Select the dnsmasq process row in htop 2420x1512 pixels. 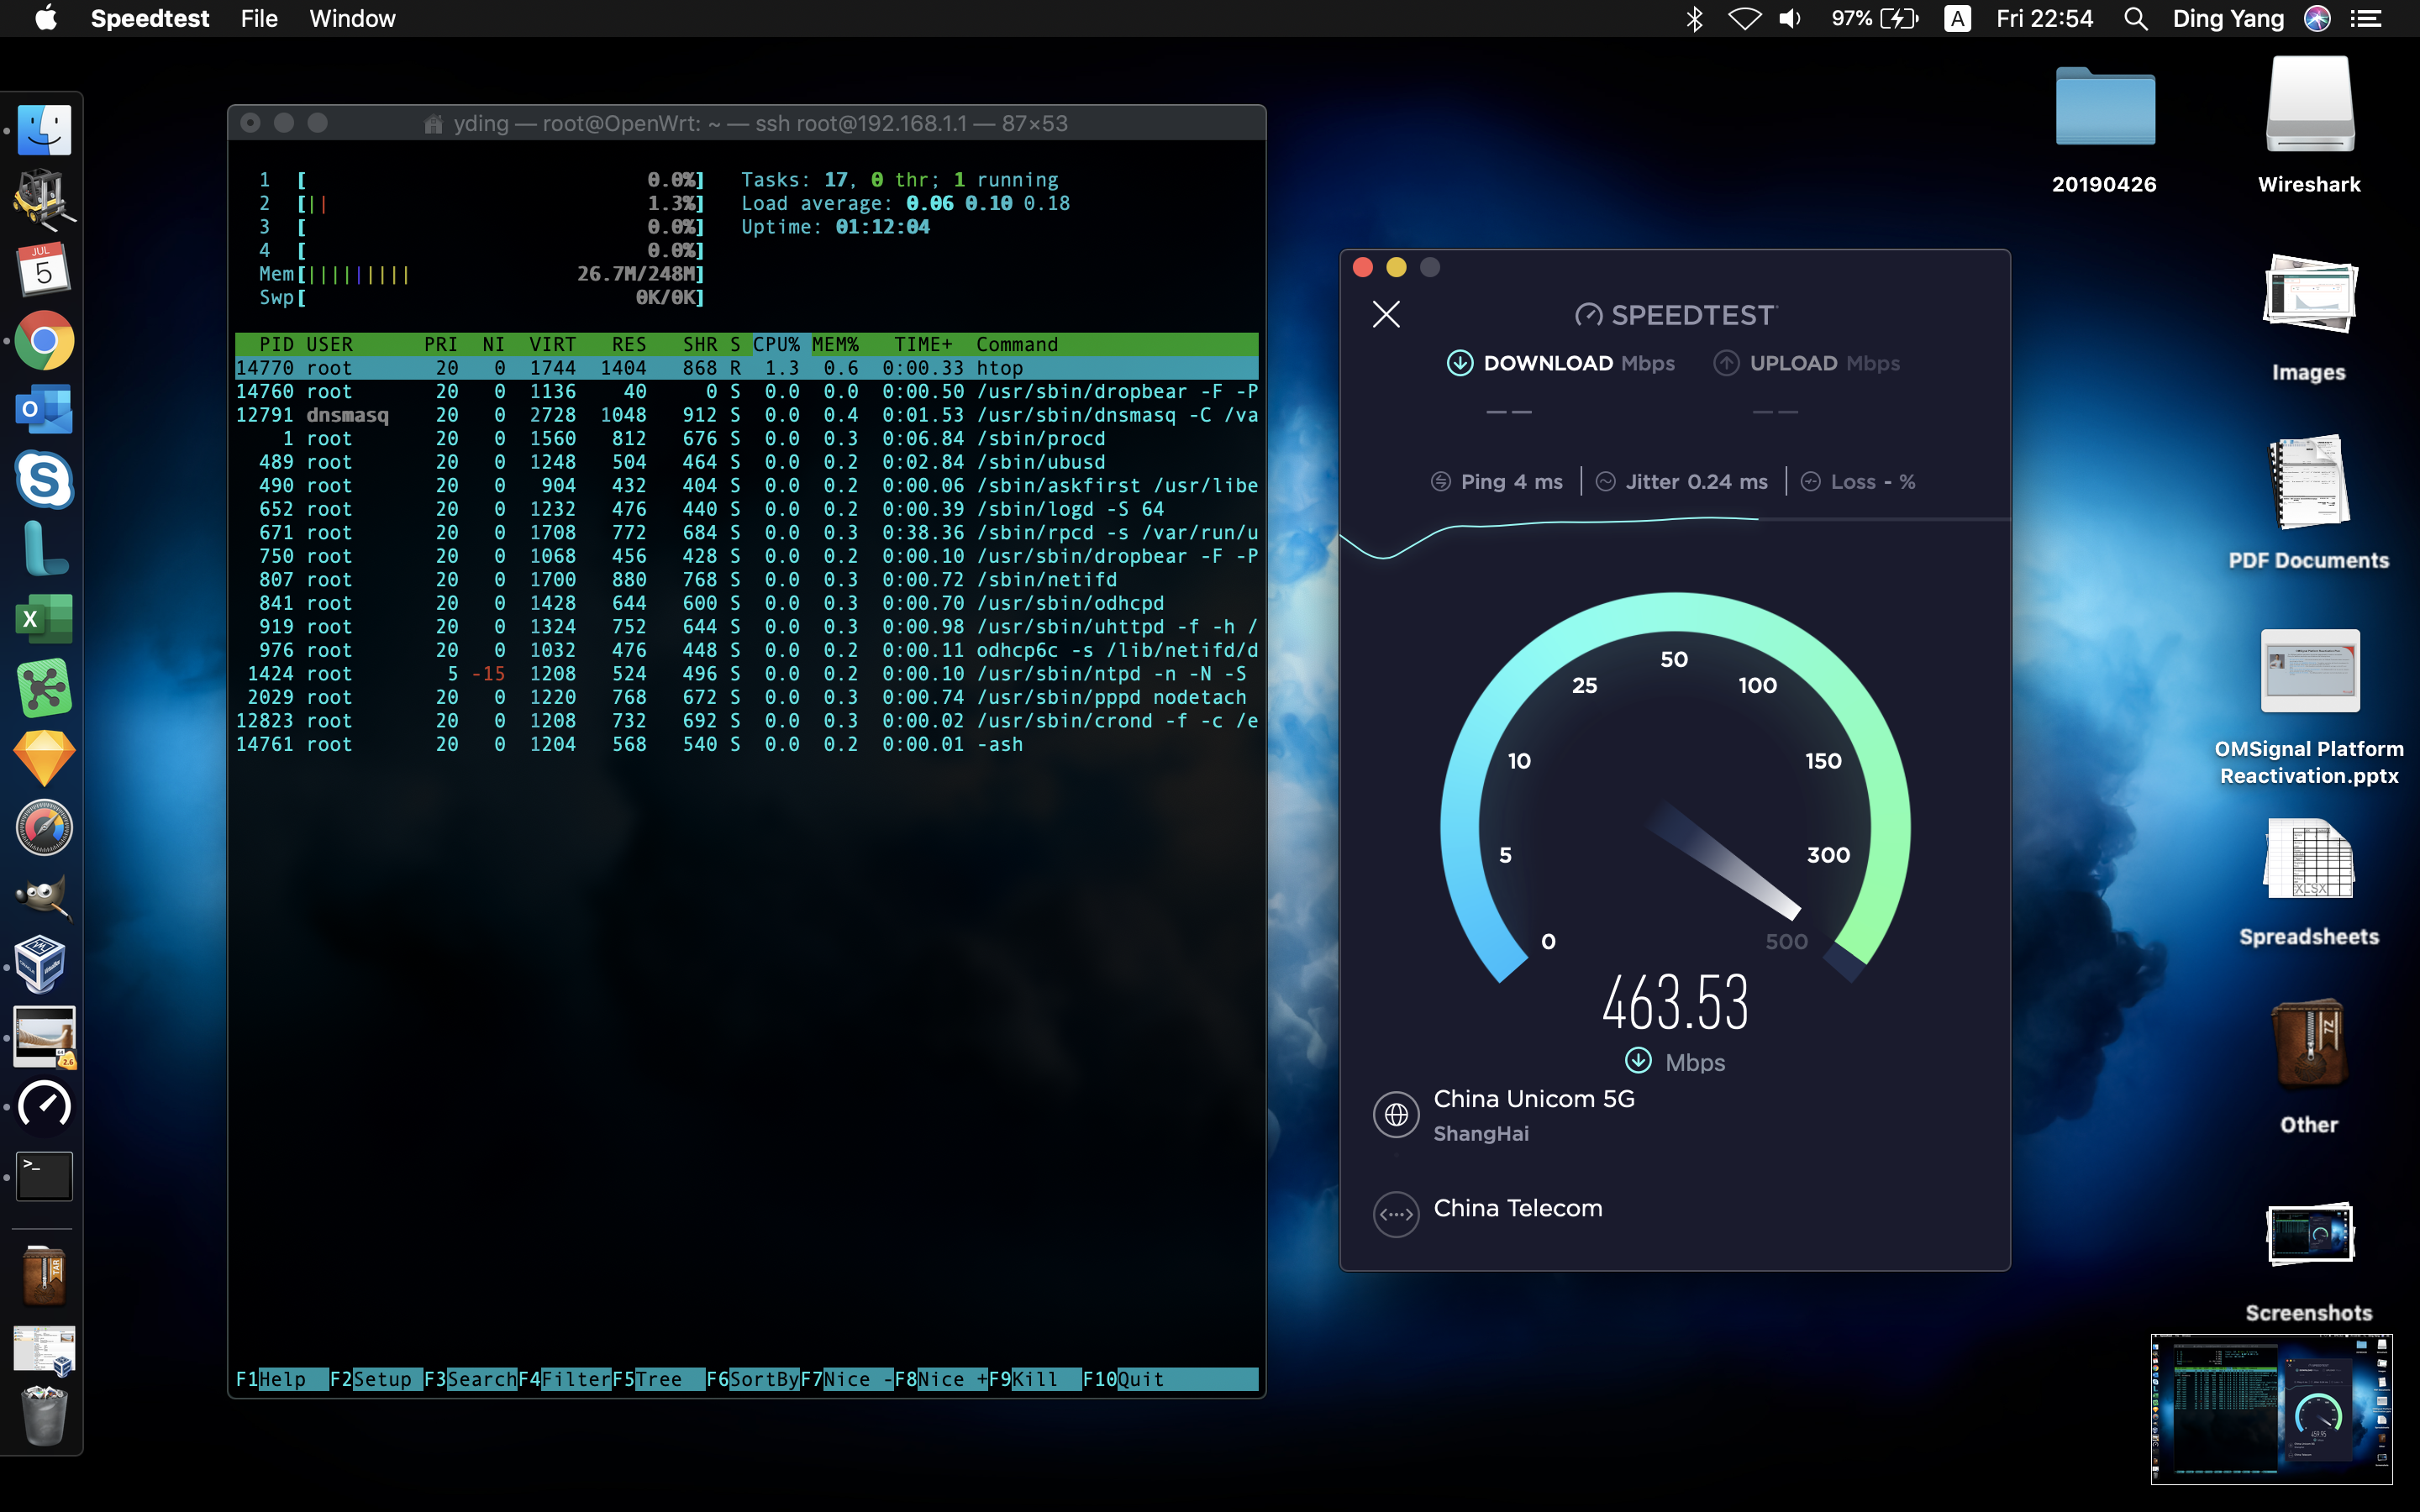point(746,415)
